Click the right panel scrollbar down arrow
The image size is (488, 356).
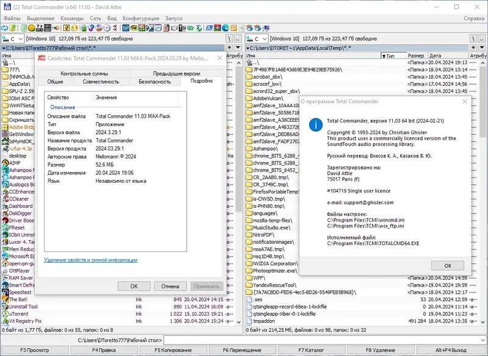[x=483, y=322]
